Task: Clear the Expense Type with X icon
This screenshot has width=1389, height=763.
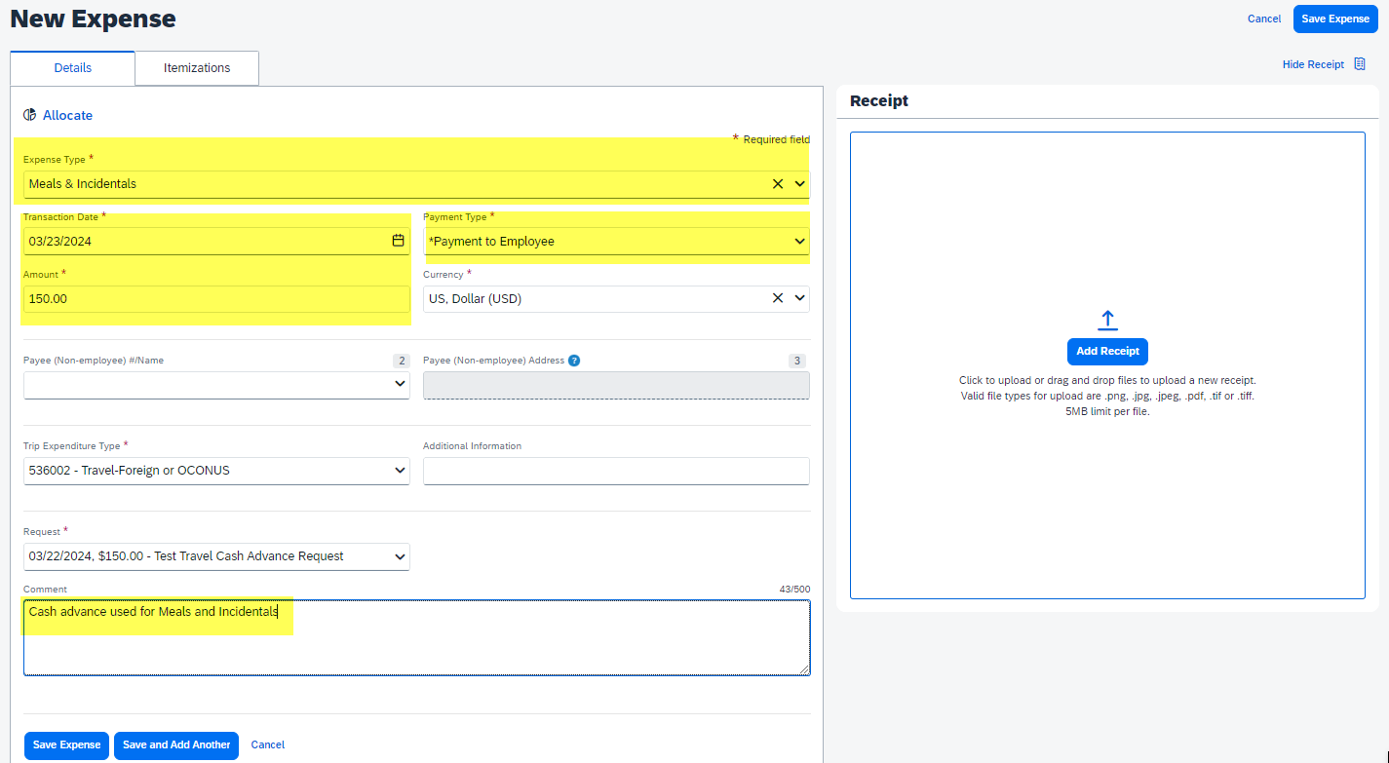Action: click(778, 183)
